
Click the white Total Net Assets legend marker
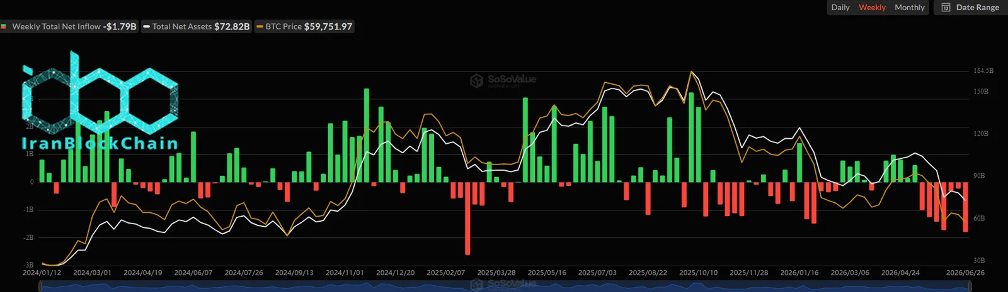click(x=146, y=26)
